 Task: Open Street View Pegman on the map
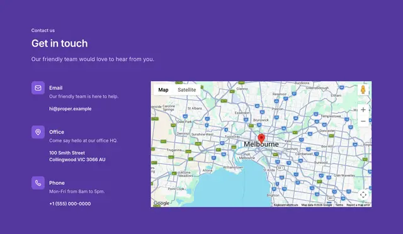pyautogui.click(x=363, y=90)
